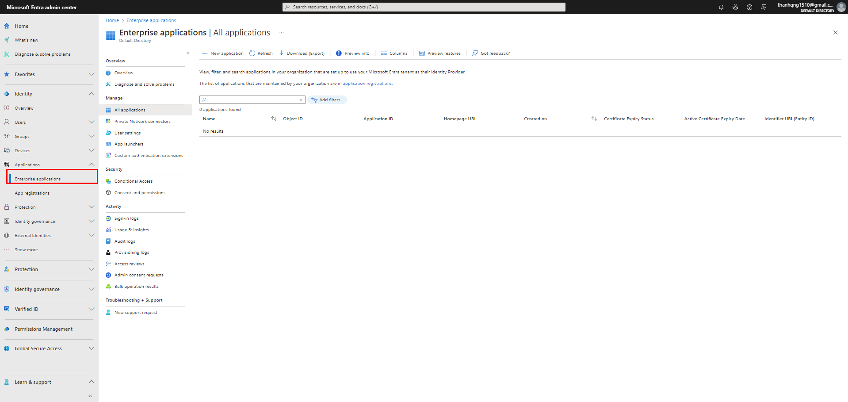Click Object ID column header

pos(293,119)
